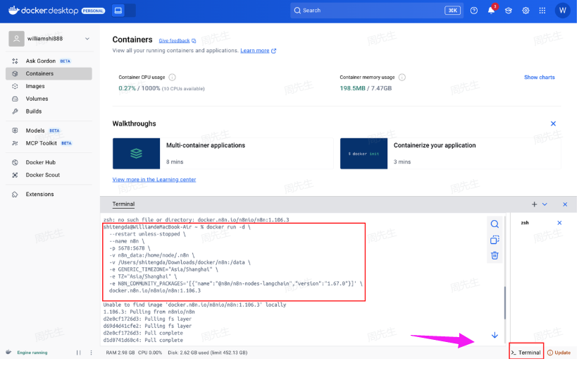The height and width of the screenshot is (366, 579).
Task: Copy terminal output icon
Action: point(494,240)
